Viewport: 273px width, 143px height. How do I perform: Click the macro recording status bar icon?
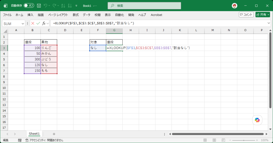(20, 140)
